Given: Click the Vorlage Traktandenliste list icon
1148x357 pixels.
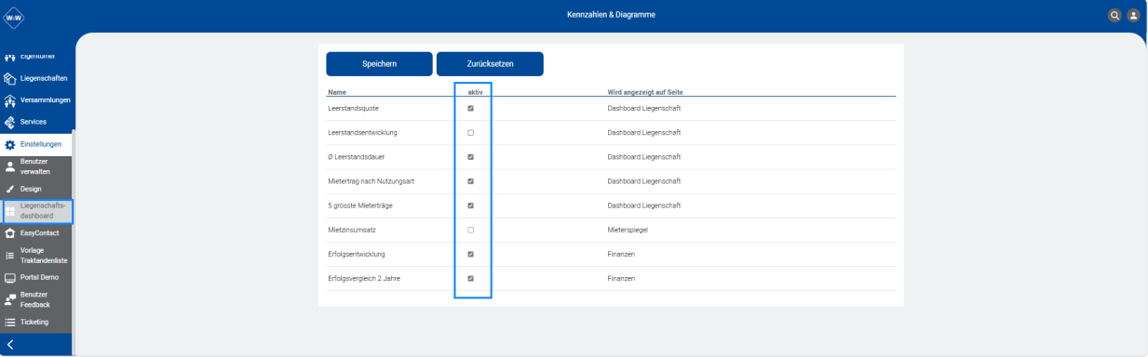Looking at the screenshot, I should point(10,255).
